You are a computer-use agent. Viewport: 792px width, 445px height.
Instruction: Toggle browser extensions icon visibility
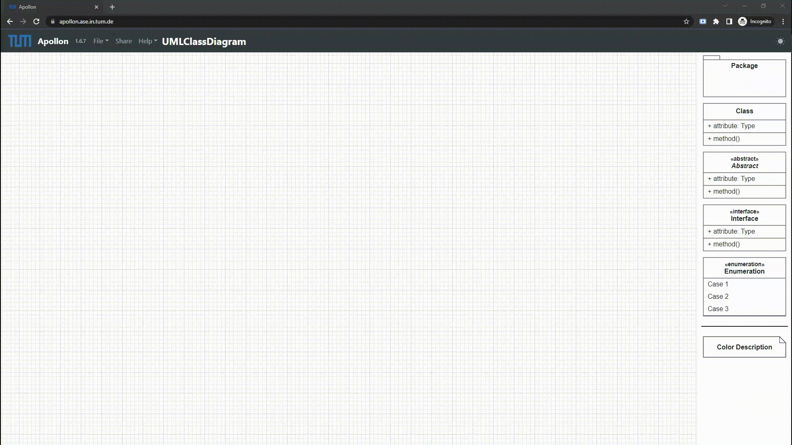[x=717, y=22]
